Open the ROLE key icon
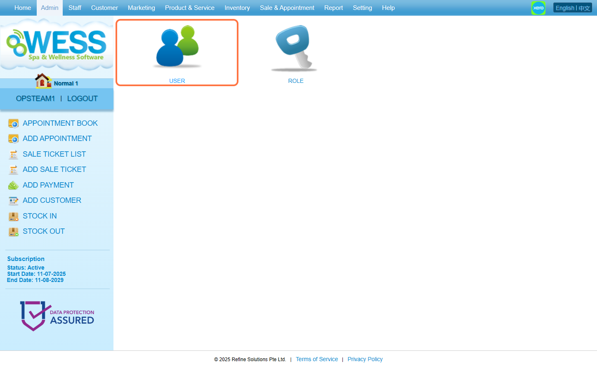The image size is (597, 376). click(295, 47)
